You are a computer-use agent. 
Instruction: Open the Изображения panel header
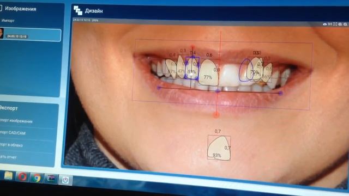point(21,9)
